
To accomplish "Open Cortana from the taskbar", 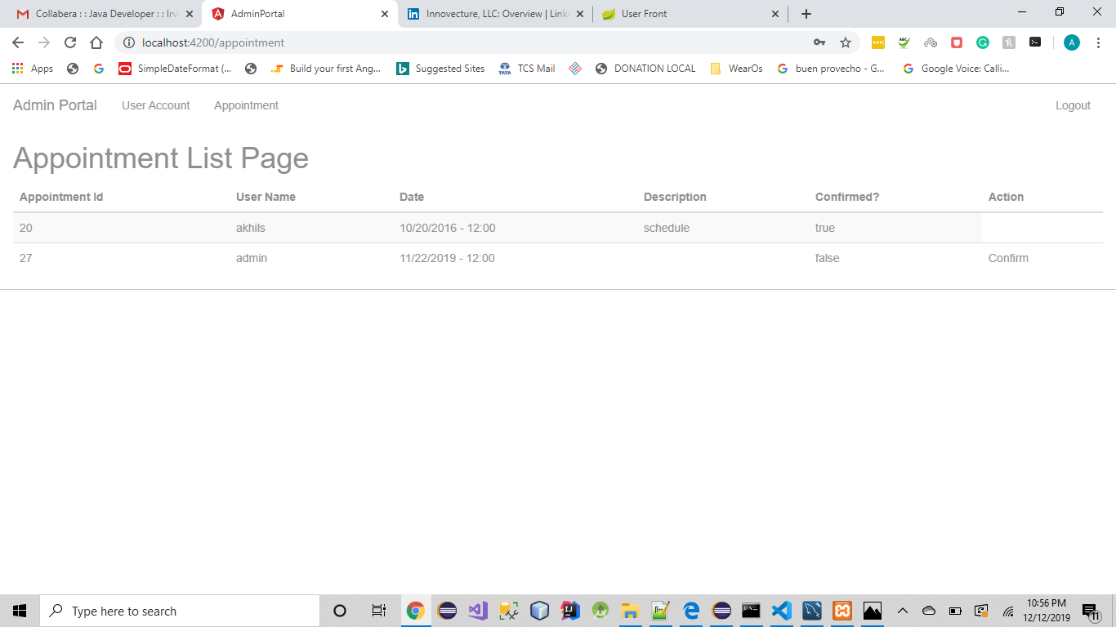I will click(340, 611).
